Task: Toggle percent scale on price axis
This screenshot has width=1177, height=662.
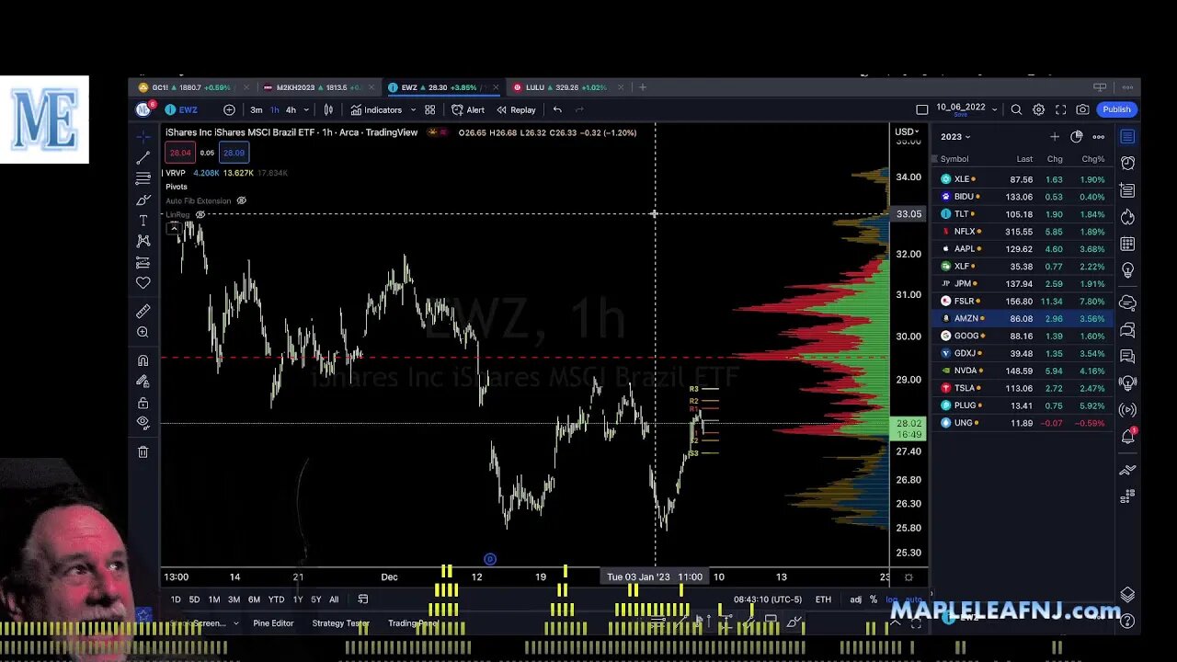Action: 873,599
